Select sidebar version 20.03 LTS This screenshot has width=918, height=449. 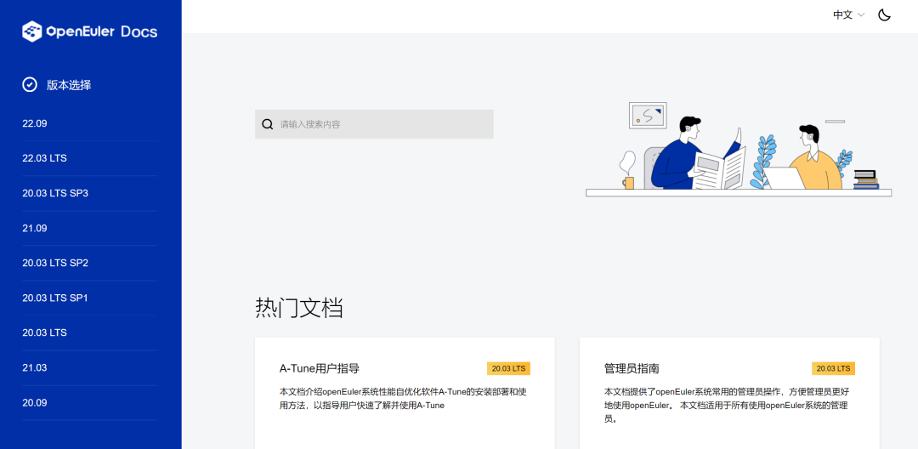tap(89, 332)
